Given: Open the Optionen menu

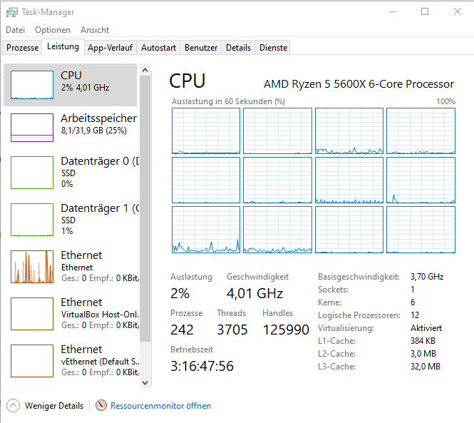Looking at the screenshot, I should coord(53,30).
